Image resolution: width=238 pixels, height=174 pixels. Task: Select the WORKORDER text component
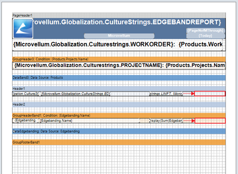[x=117, y=45]
